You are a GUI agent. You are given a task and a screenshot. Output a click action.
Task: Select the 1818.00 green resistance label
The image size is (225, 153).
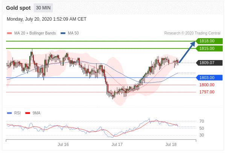pyautogui.click(x=209, y=41)
